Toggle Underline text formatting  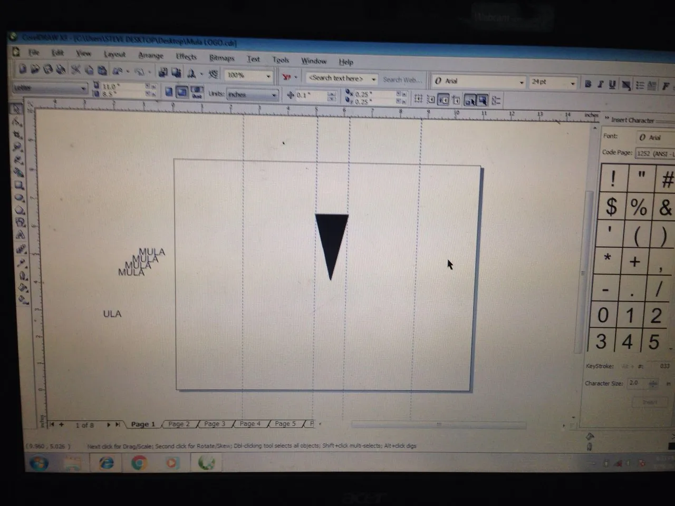pos(612,85)
